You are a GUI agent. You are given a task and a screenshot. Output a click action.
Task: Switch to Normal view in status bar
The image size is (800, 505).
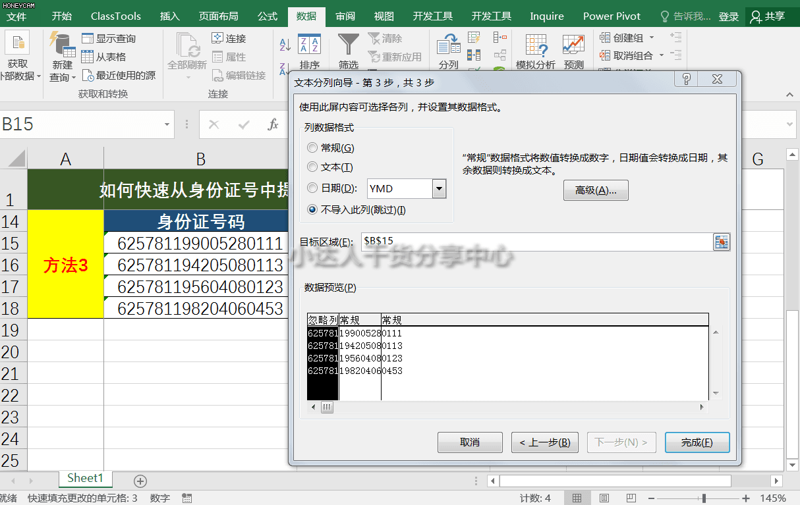577,498
